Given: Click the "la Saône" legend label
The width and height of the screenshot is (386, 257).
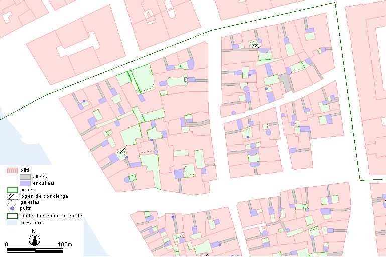Looking at the screenshot, I should tap(31, 222).
